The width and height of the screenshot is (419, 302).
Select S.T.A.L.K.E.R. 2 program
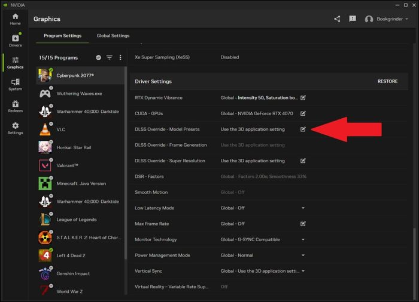[x=80, y=238]
